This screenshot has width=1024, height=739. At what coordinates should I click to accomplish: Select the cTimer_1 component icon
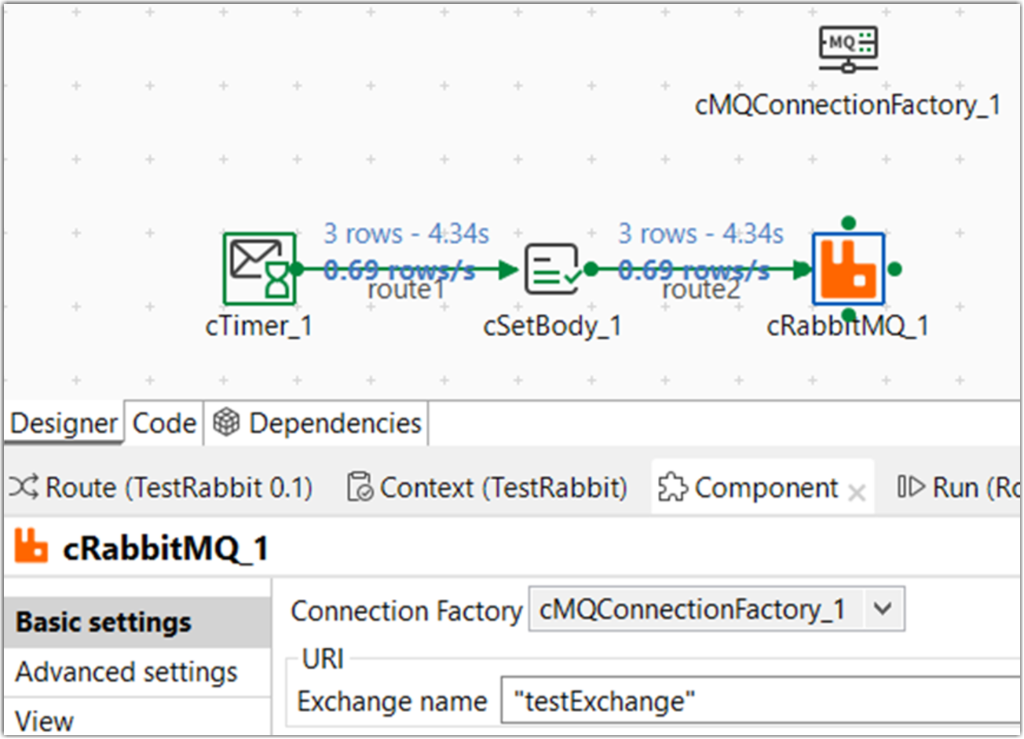[259, 269]
